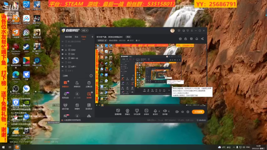Open Ubisoft Connect from the desktop

[x=26, y=35]
